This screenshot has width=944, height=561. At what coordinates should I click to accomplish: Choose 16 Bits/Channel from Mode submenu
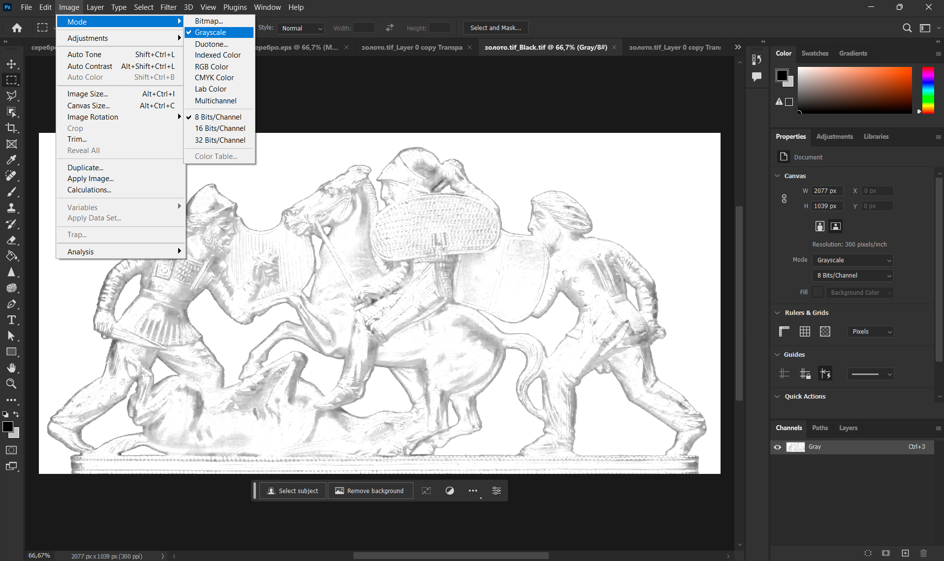pos(220,128)
